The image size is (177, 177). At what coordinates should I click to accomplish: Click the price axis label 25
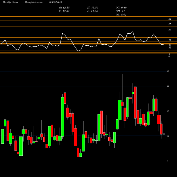pos(168,71)
